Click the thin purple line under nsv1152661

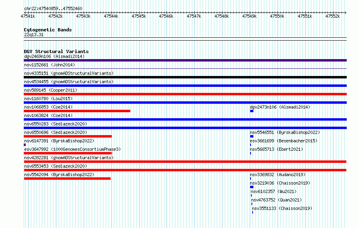tap(185, 68)
